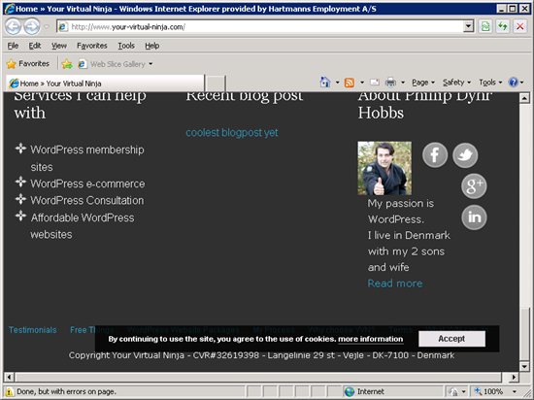Open a new blank tab
Image resolution: width=534 pixels, height=400 pixels.
coord(216,83)
